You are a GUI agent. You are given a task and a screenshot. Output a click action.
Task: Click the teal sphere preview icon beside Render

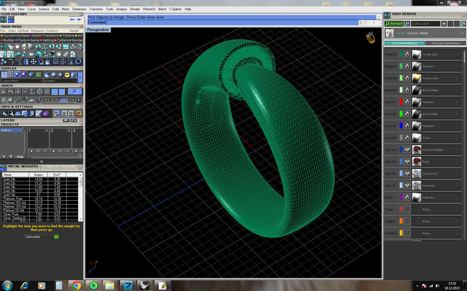407,24
